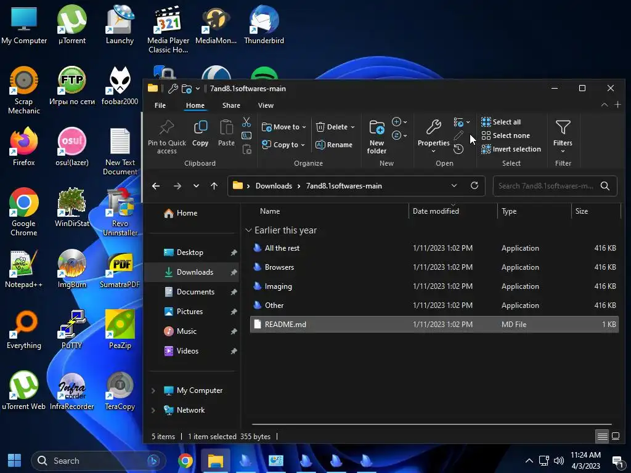This screenshot has width=631, height=473.
Task: Click the Windows Start button
Action: click(x=15, y=461)
